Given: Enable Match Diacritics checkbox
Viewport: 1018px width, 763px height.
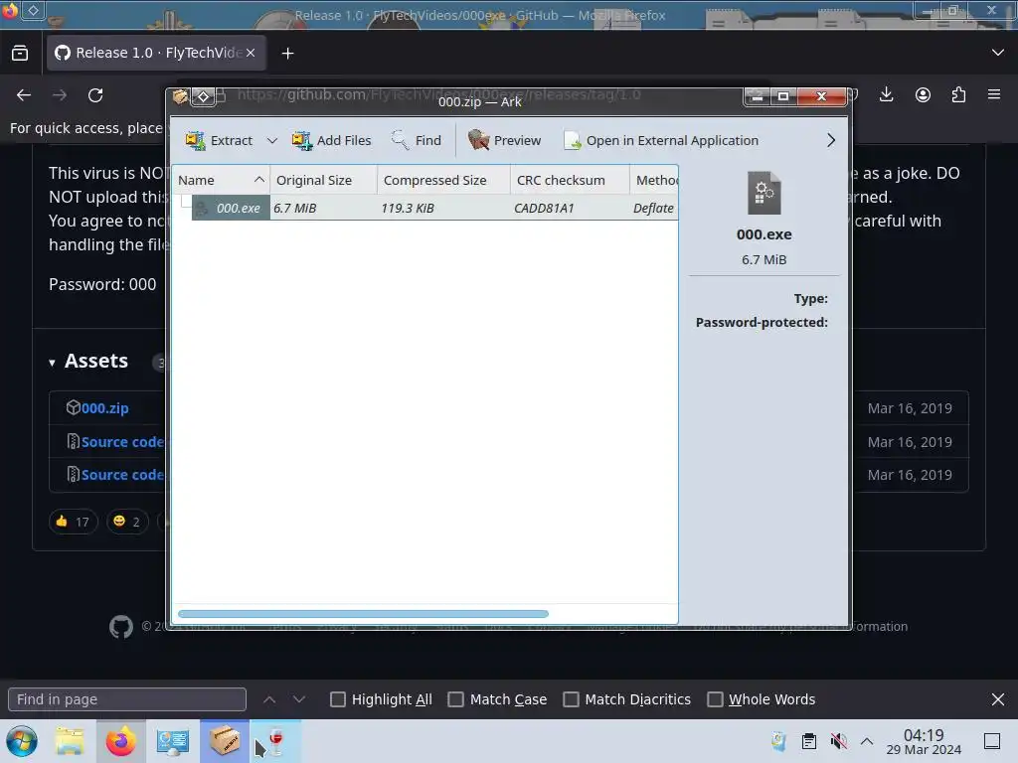Looking at the screenshot, I should [571, 699].
